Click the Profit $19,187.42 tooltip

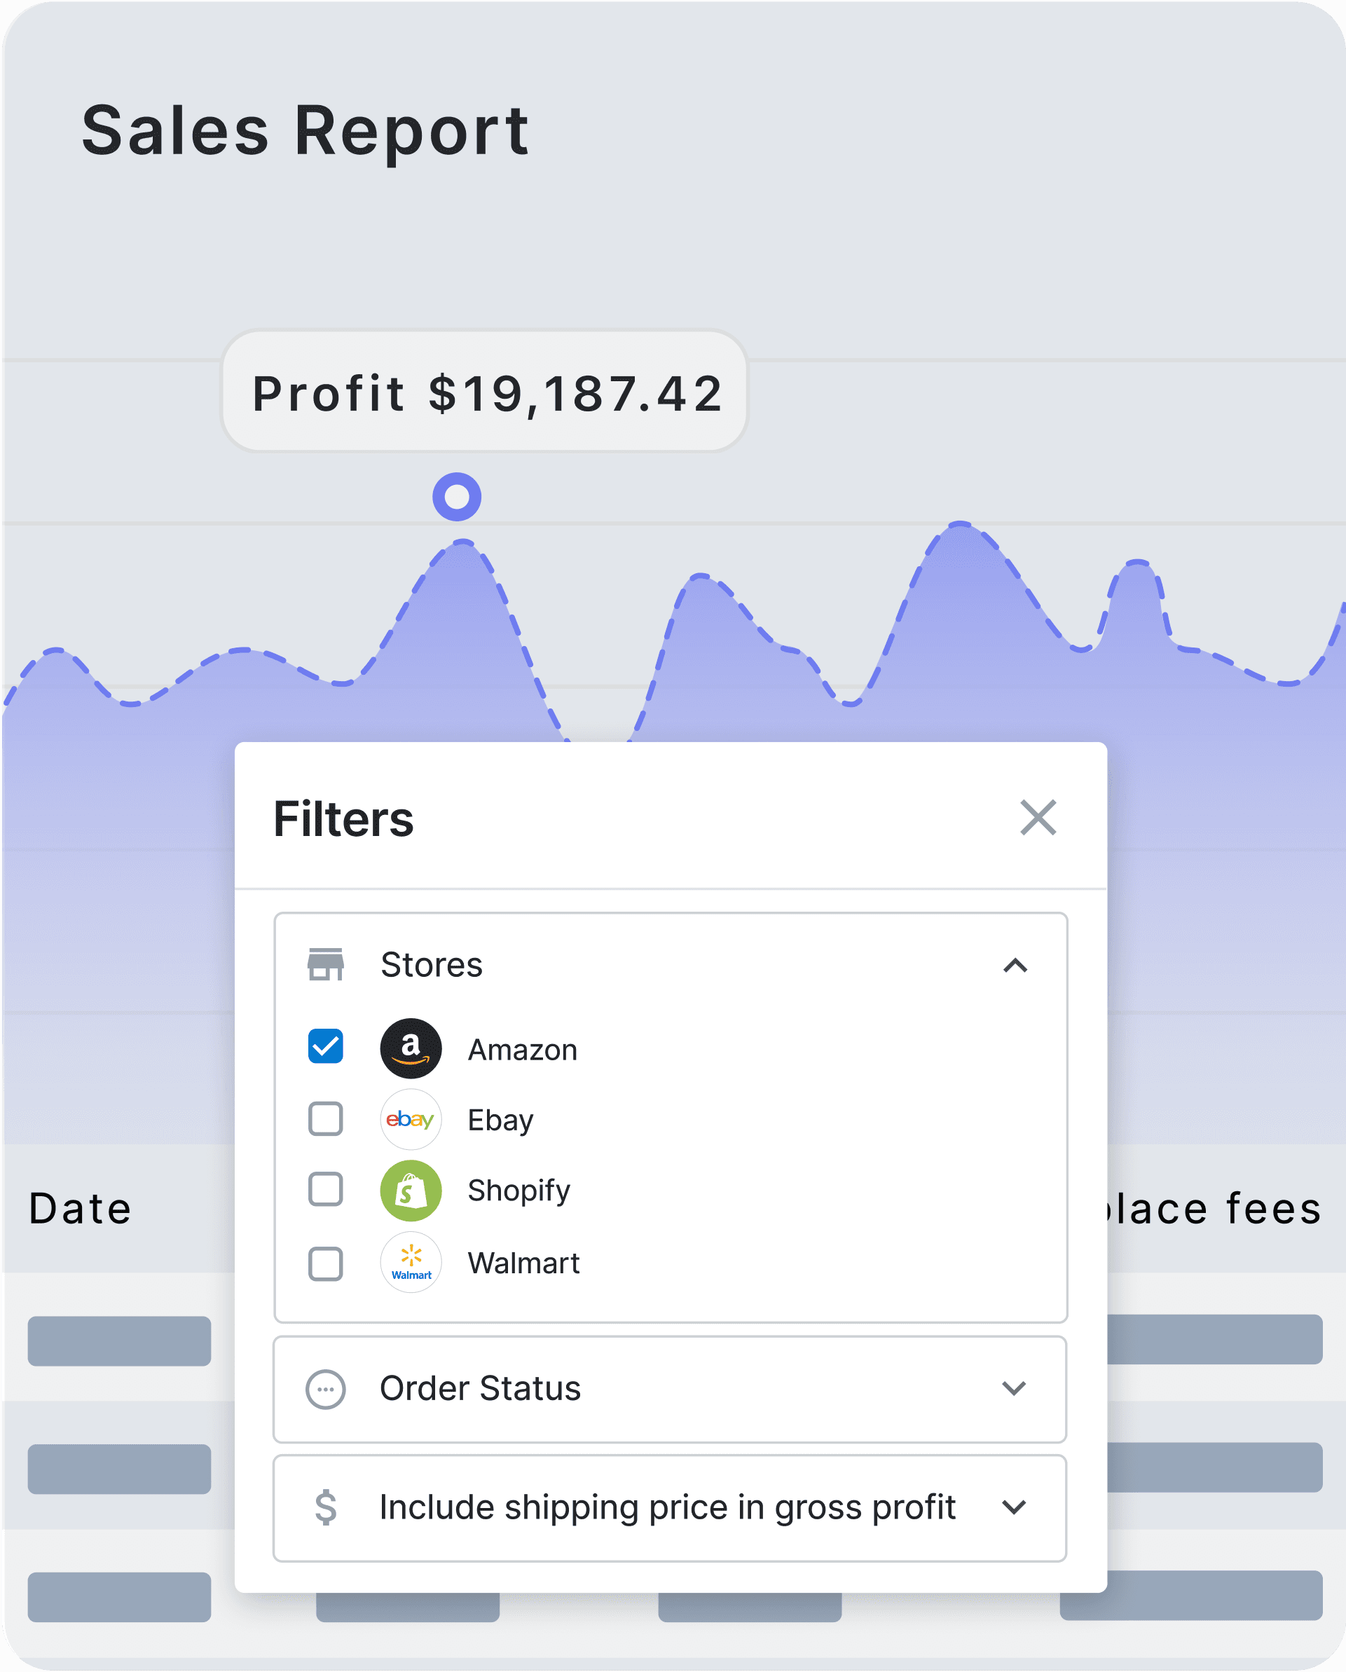click(x=486, y=392)
